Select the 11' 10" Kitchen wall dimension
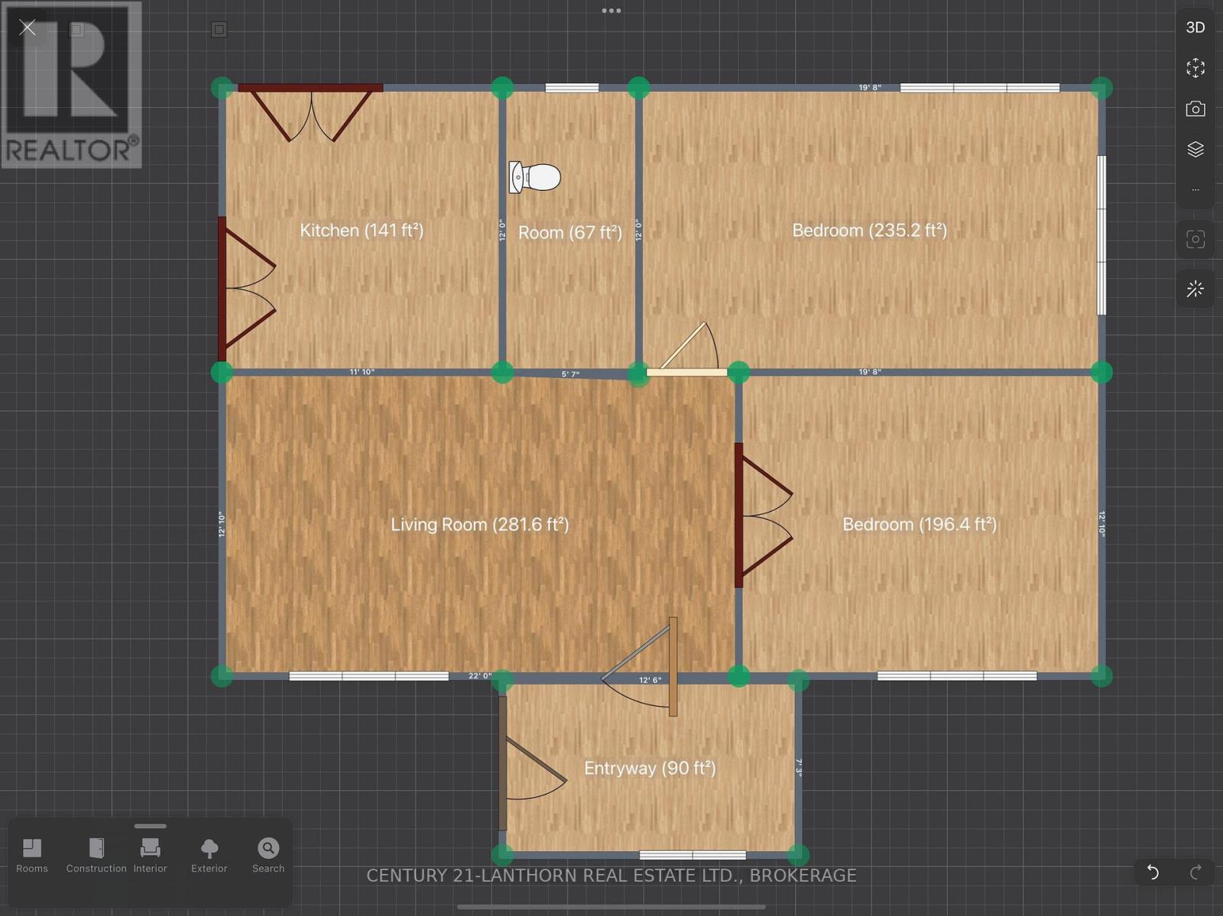This screenshot has width=1223, height=916. (x=362, y=372)
